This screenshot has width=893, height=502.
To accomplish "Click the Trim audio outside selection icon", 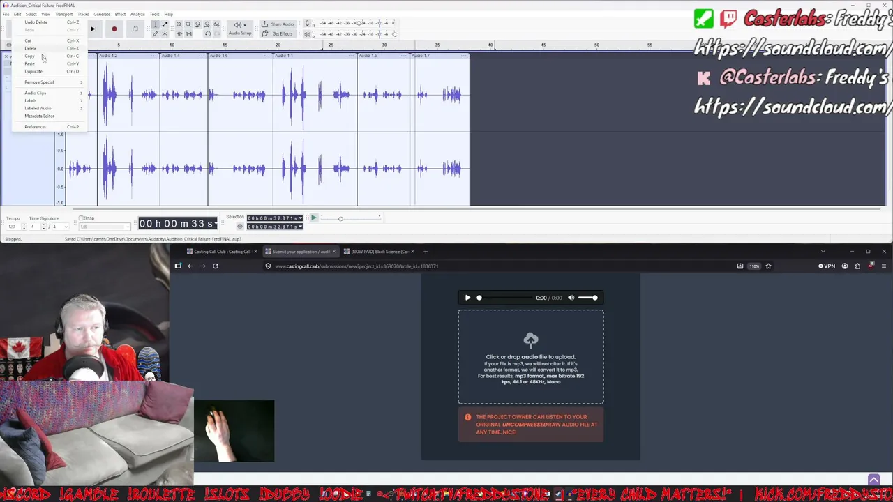I will (179, 33).
